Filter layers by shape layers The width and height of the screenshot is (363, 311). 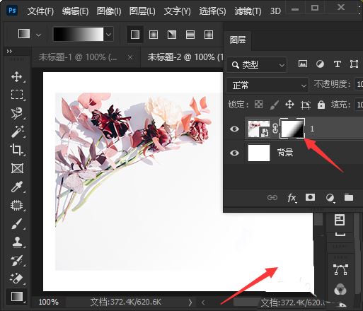click(x=354, y=64)
